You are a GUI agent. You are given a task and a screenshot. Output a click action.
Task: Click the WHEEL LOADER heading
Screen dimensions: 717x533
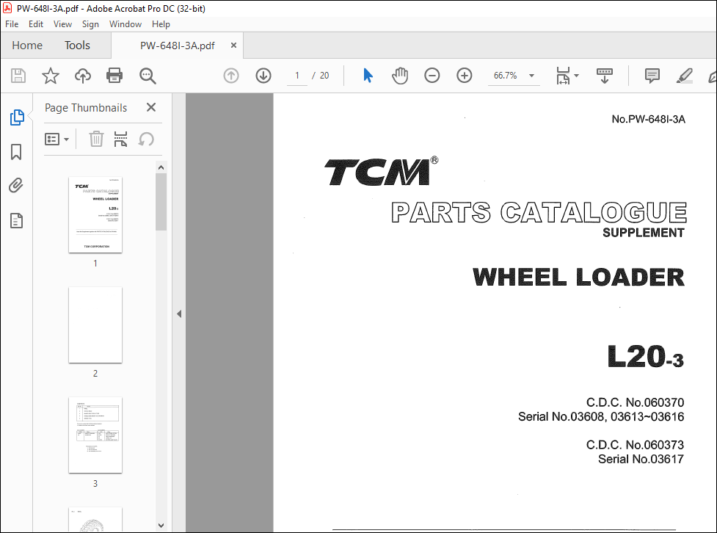[578, 278]
